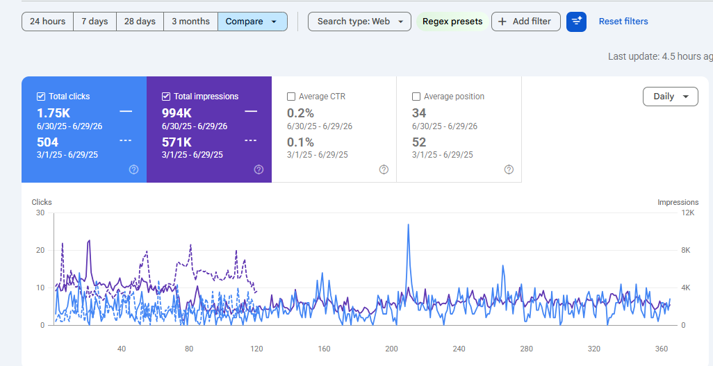Open the blue filter settings icon button
This screenshot has height=366, width=713.
pyautogui.click(x=576, y=22)
